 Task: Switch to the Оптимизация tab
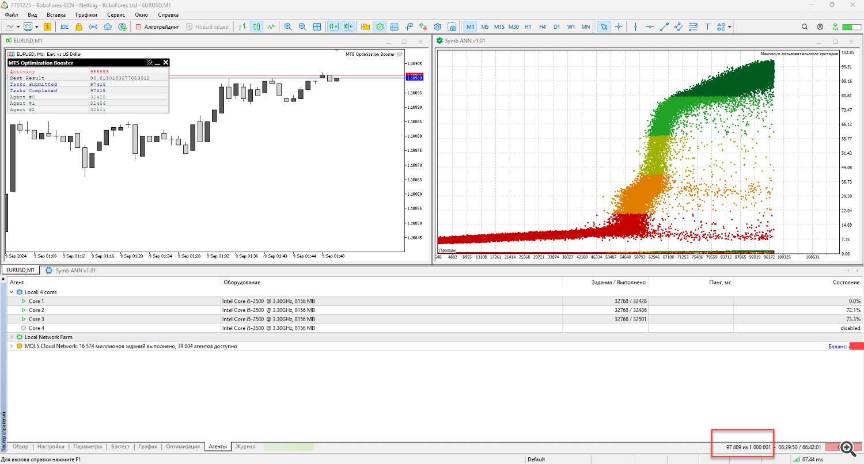(183, 446)
